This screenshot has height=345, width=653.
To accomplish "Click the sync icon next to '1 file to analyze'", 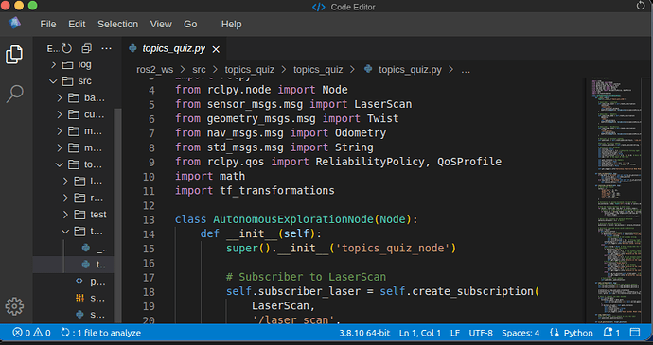I will 65,333.
